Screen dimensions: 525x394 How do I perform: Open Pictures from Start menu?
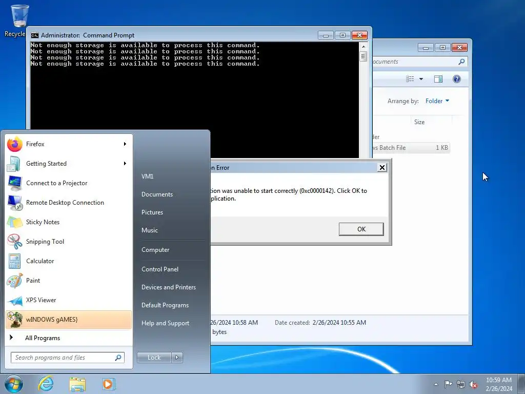pyautogui.click(x=152, y=212)
